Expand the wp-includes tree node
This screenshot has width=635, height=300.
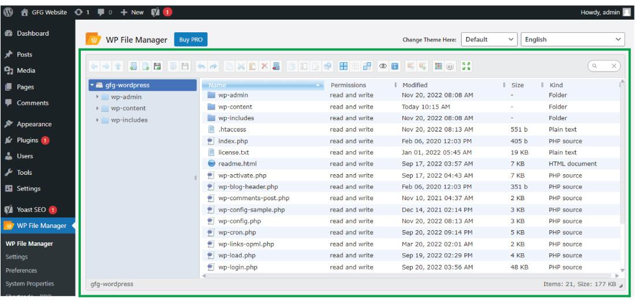(x=98, y=120)
